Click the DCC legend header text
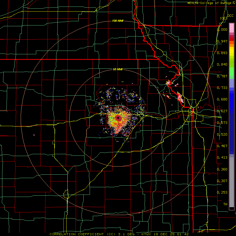This screenshot has height=236, width=236. (x=230, y=16)
